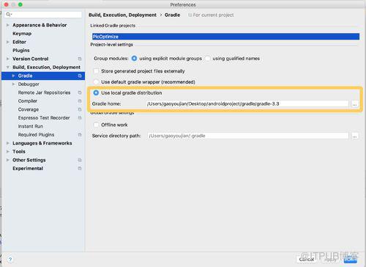Toggle the Offline work checkbox

point(96,125)
